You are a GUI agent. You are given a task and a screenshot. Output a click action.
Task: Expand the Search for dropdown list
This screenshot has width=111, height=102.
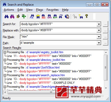[x=99, y=24]
